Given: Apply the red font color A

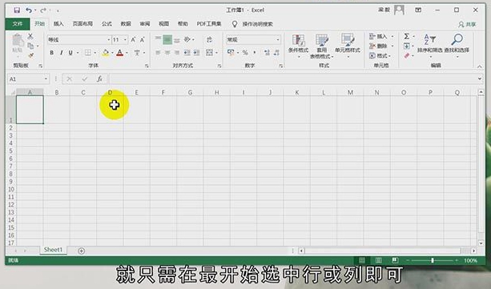Looking at the screenshot, I should pyautogui.click(x=119, y=53).
